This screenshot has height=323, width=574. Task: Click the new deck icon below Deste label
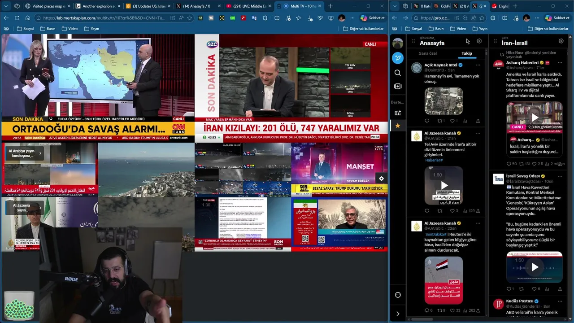(x=397, y=113)
